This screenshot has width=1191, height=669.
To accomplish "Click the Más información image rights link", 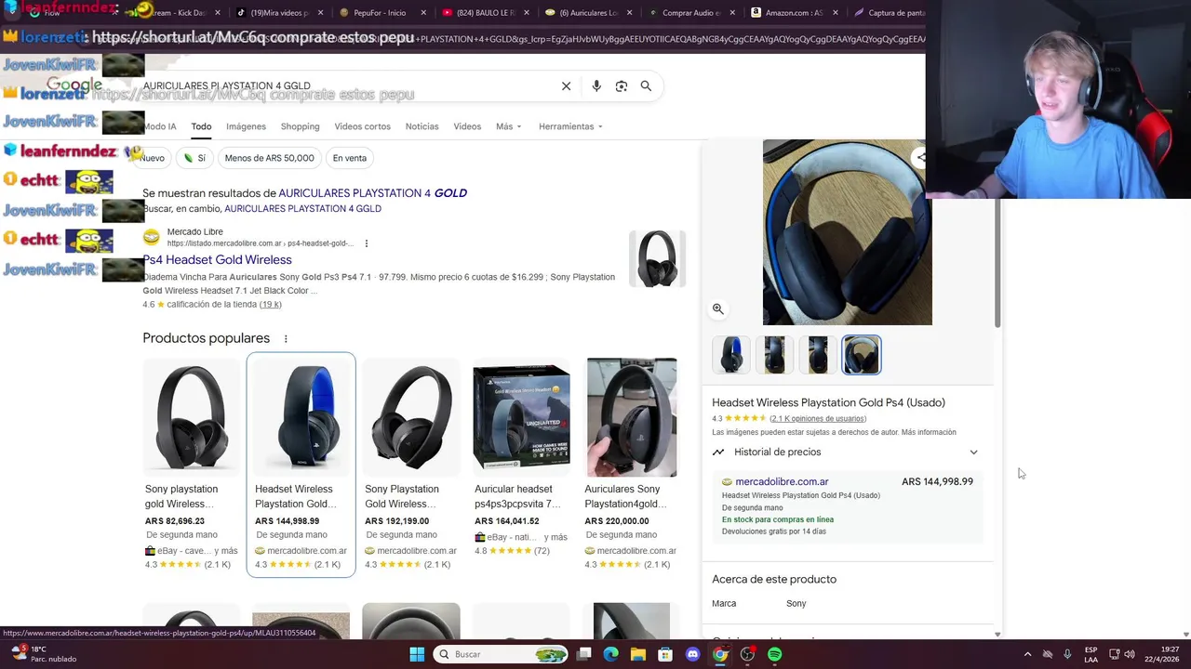I will [929, 432].
